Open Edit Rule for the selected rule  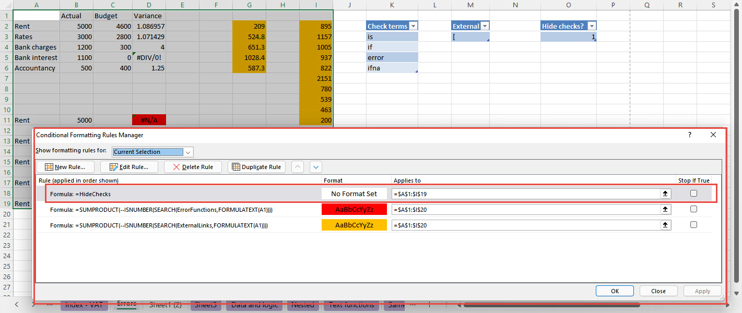pos(128,167)
